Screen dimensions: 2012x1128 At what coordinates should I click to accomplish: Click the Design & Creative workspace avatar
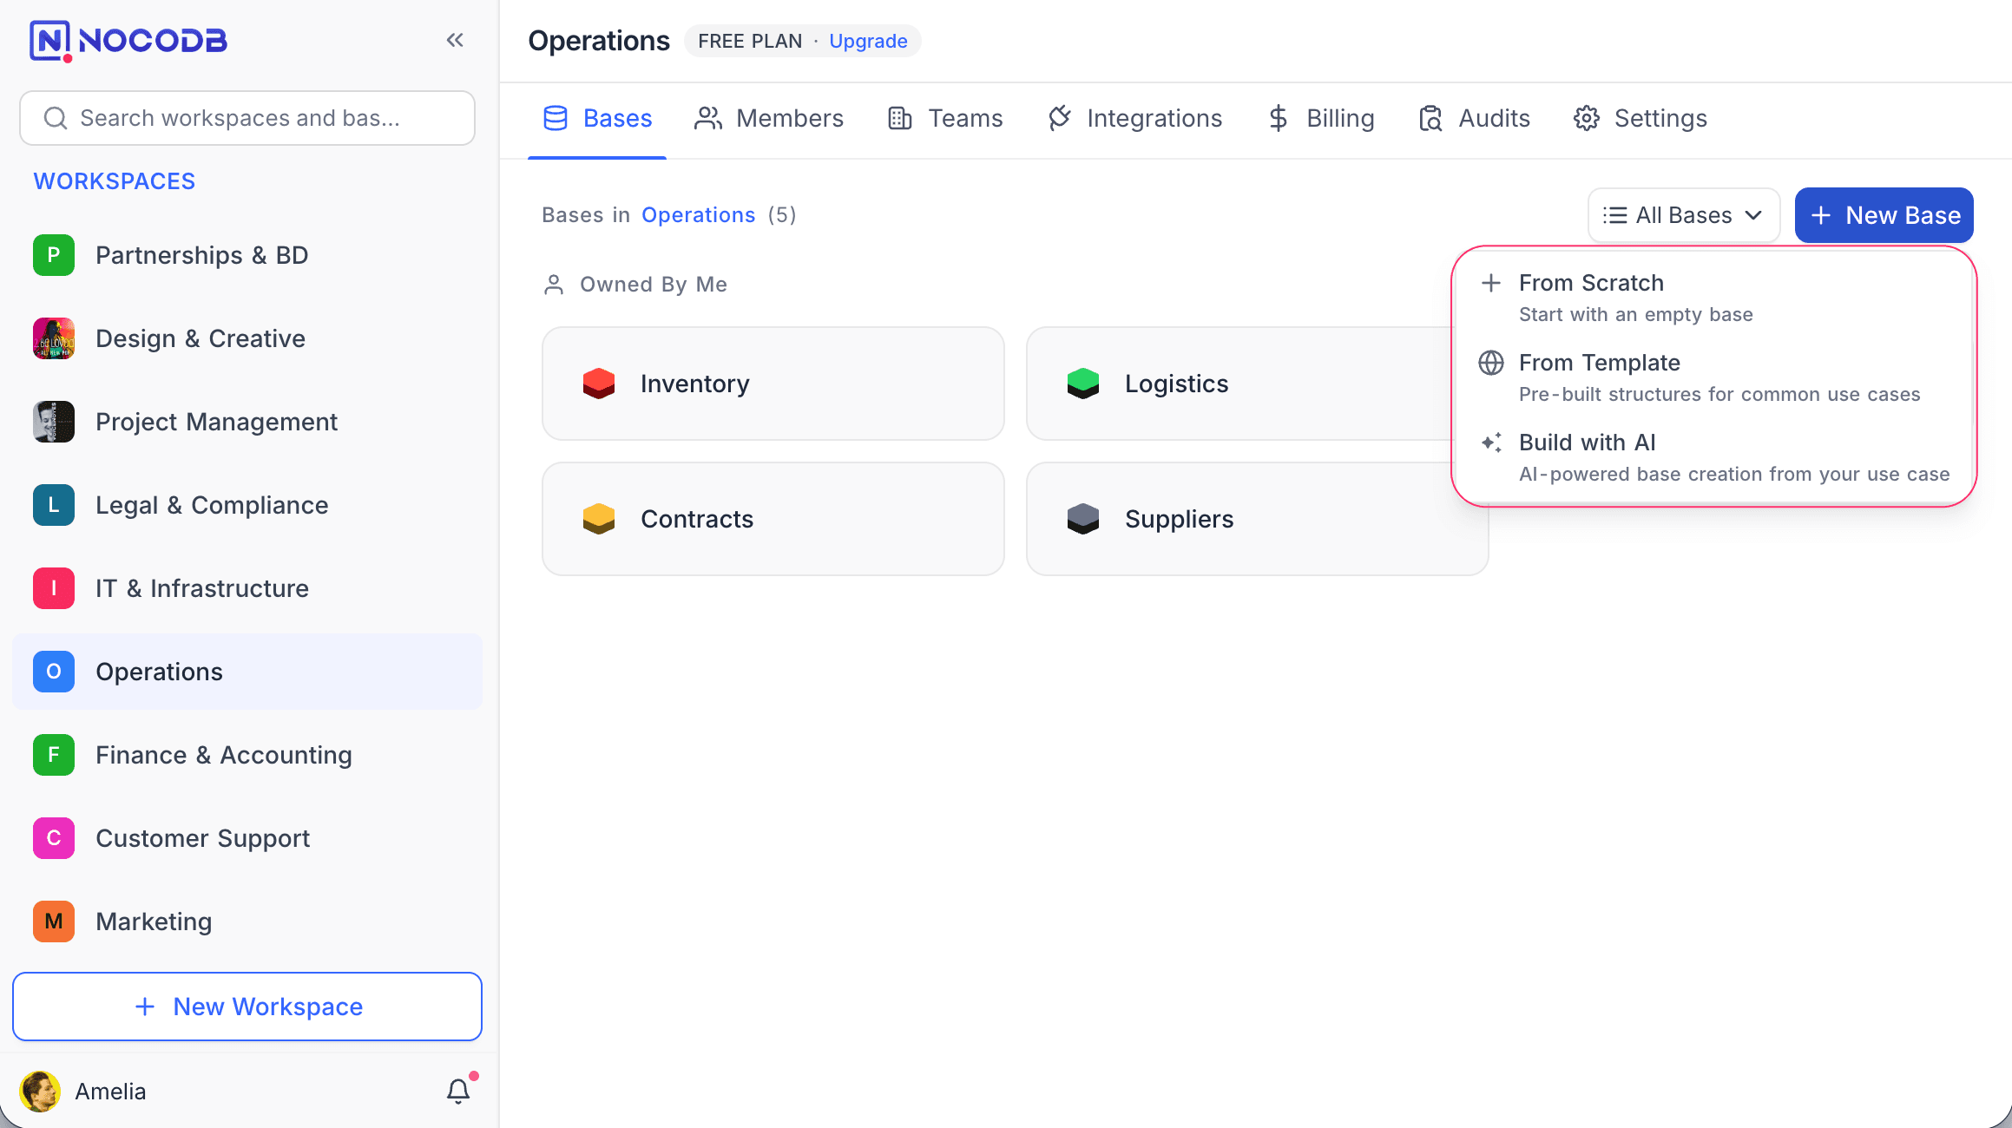[x=54, y=338]
